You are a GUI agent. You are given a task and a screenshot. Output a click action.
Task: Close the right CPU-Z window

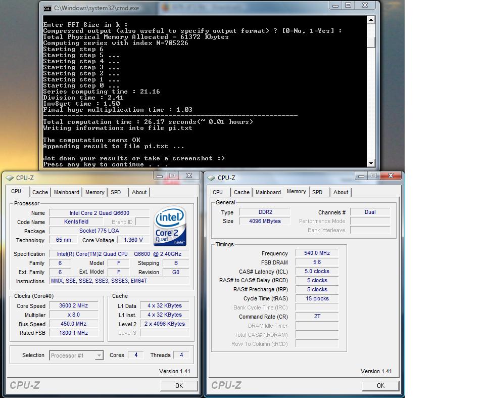(x=391, y=176)
